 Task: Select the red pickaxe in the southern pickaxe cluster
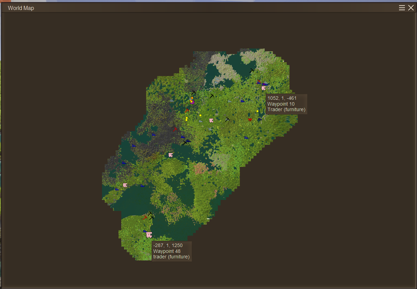pos(145,217)
